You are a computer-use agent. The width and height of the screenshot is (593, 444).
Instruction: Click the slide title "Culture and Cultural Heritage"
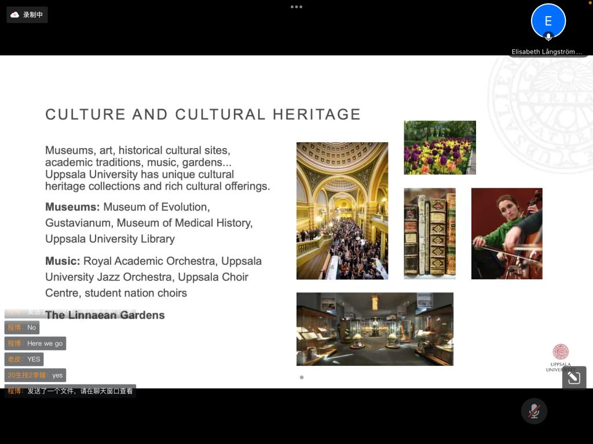pos(203,114)
